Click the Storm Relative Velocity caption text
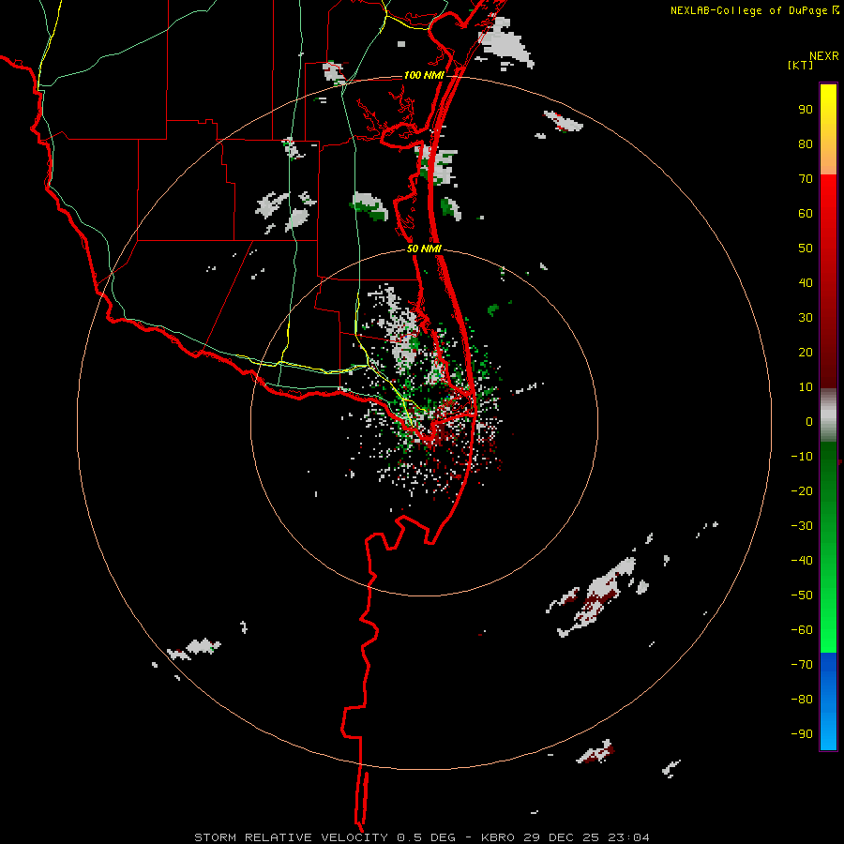This screenshot has width=844, height=844. pyautogui.click(x=421, y=837)
